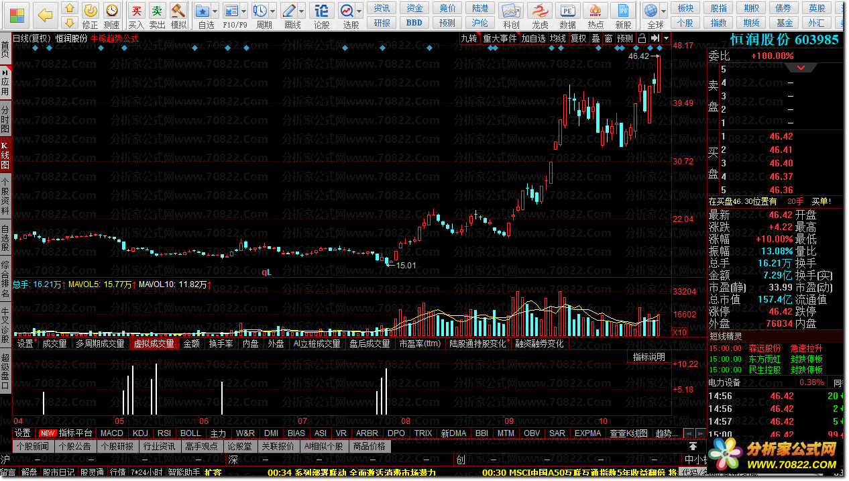Toggle 重大事件 events display
Screen dimensions: 849x481
[x=500, y=38]
